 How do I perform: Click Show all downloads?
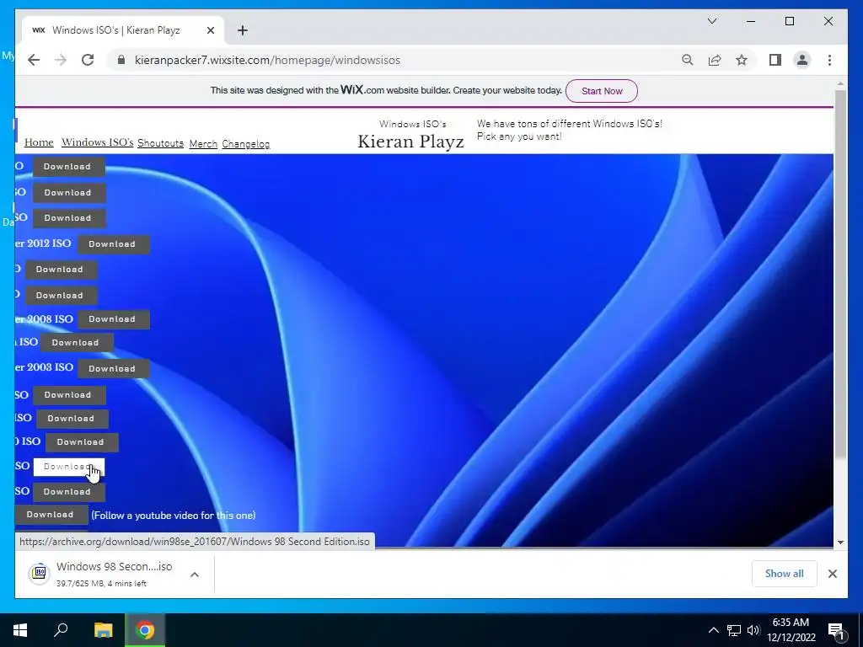pyautogui.click(x=785, y=573)
